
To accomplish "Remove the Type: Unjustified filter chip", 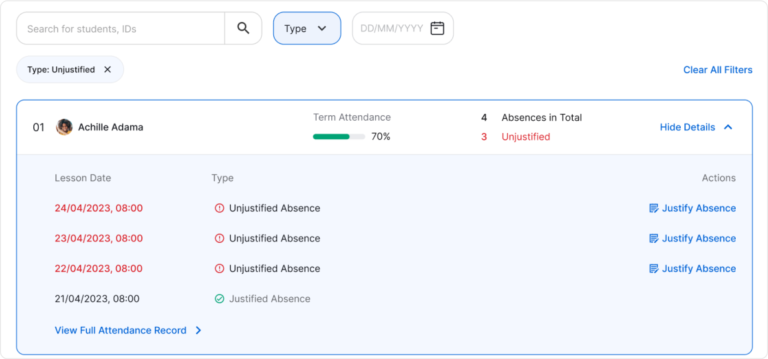I will point(108,70).
